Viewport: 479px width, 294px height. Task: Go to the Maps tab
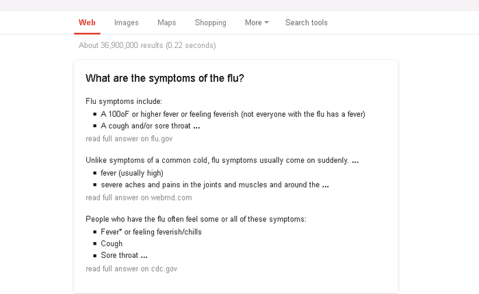(x=166, y=23)
